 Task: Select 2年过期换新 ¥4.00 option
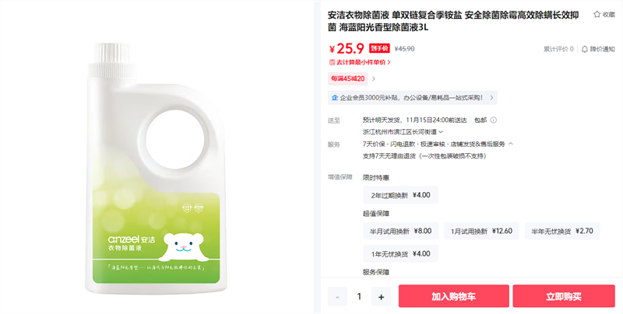[400, 195]
